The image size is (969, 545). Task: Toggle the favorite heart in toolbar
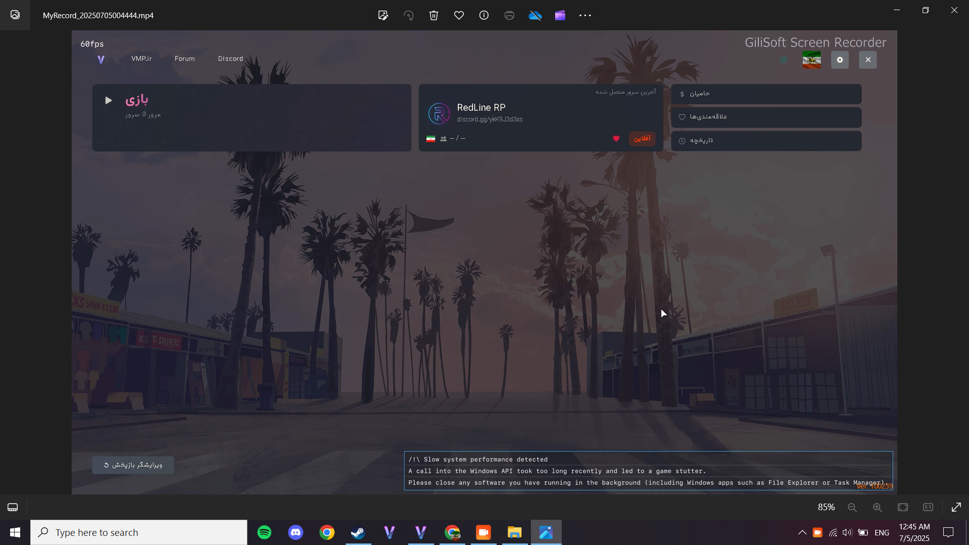459,15
